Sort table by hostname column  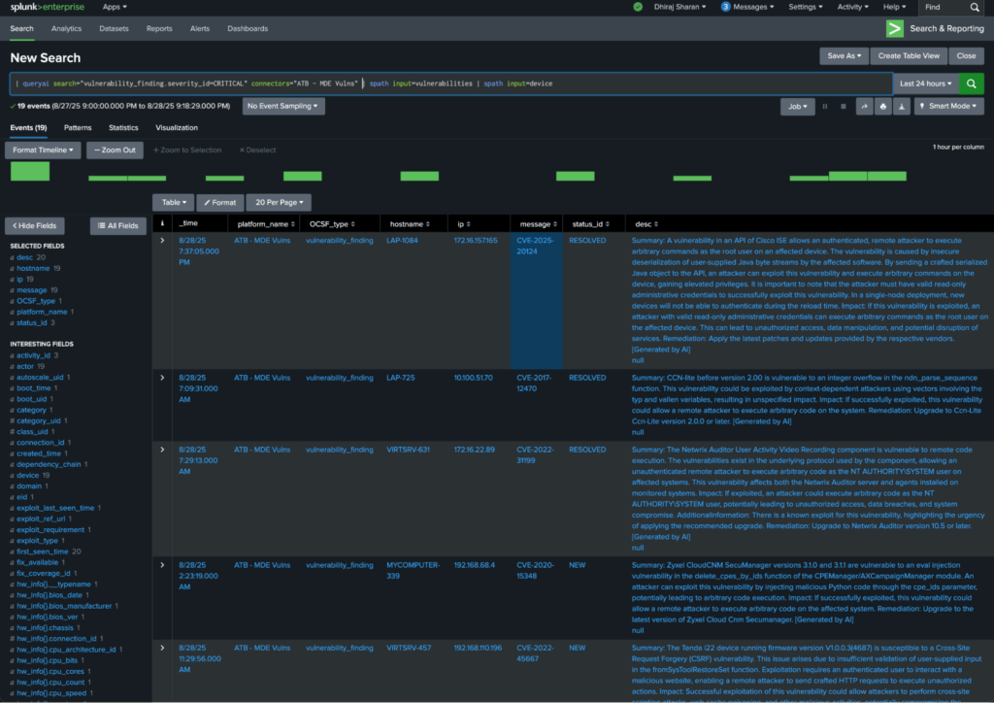click(x=410, y=224)
